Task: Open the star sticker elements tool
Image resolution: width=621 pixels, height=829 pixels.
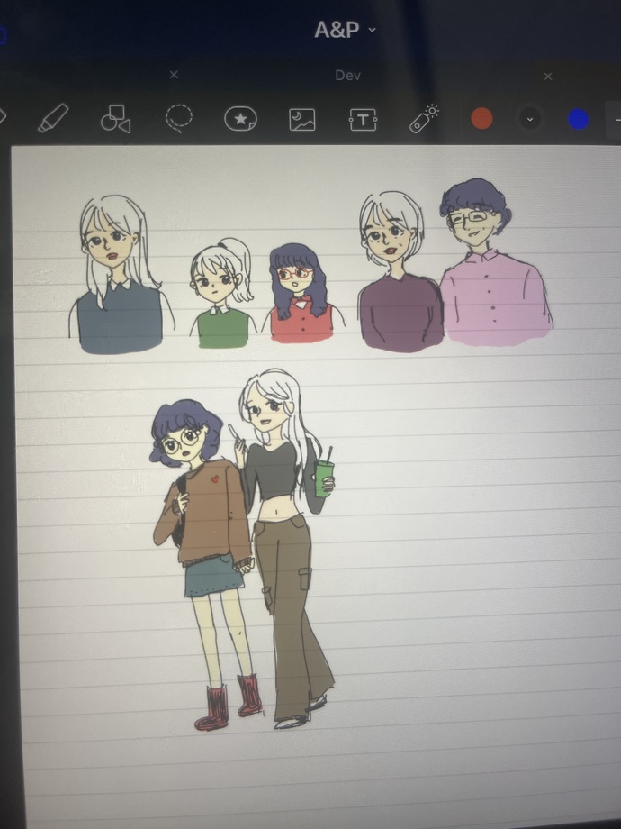Action: 241,119
